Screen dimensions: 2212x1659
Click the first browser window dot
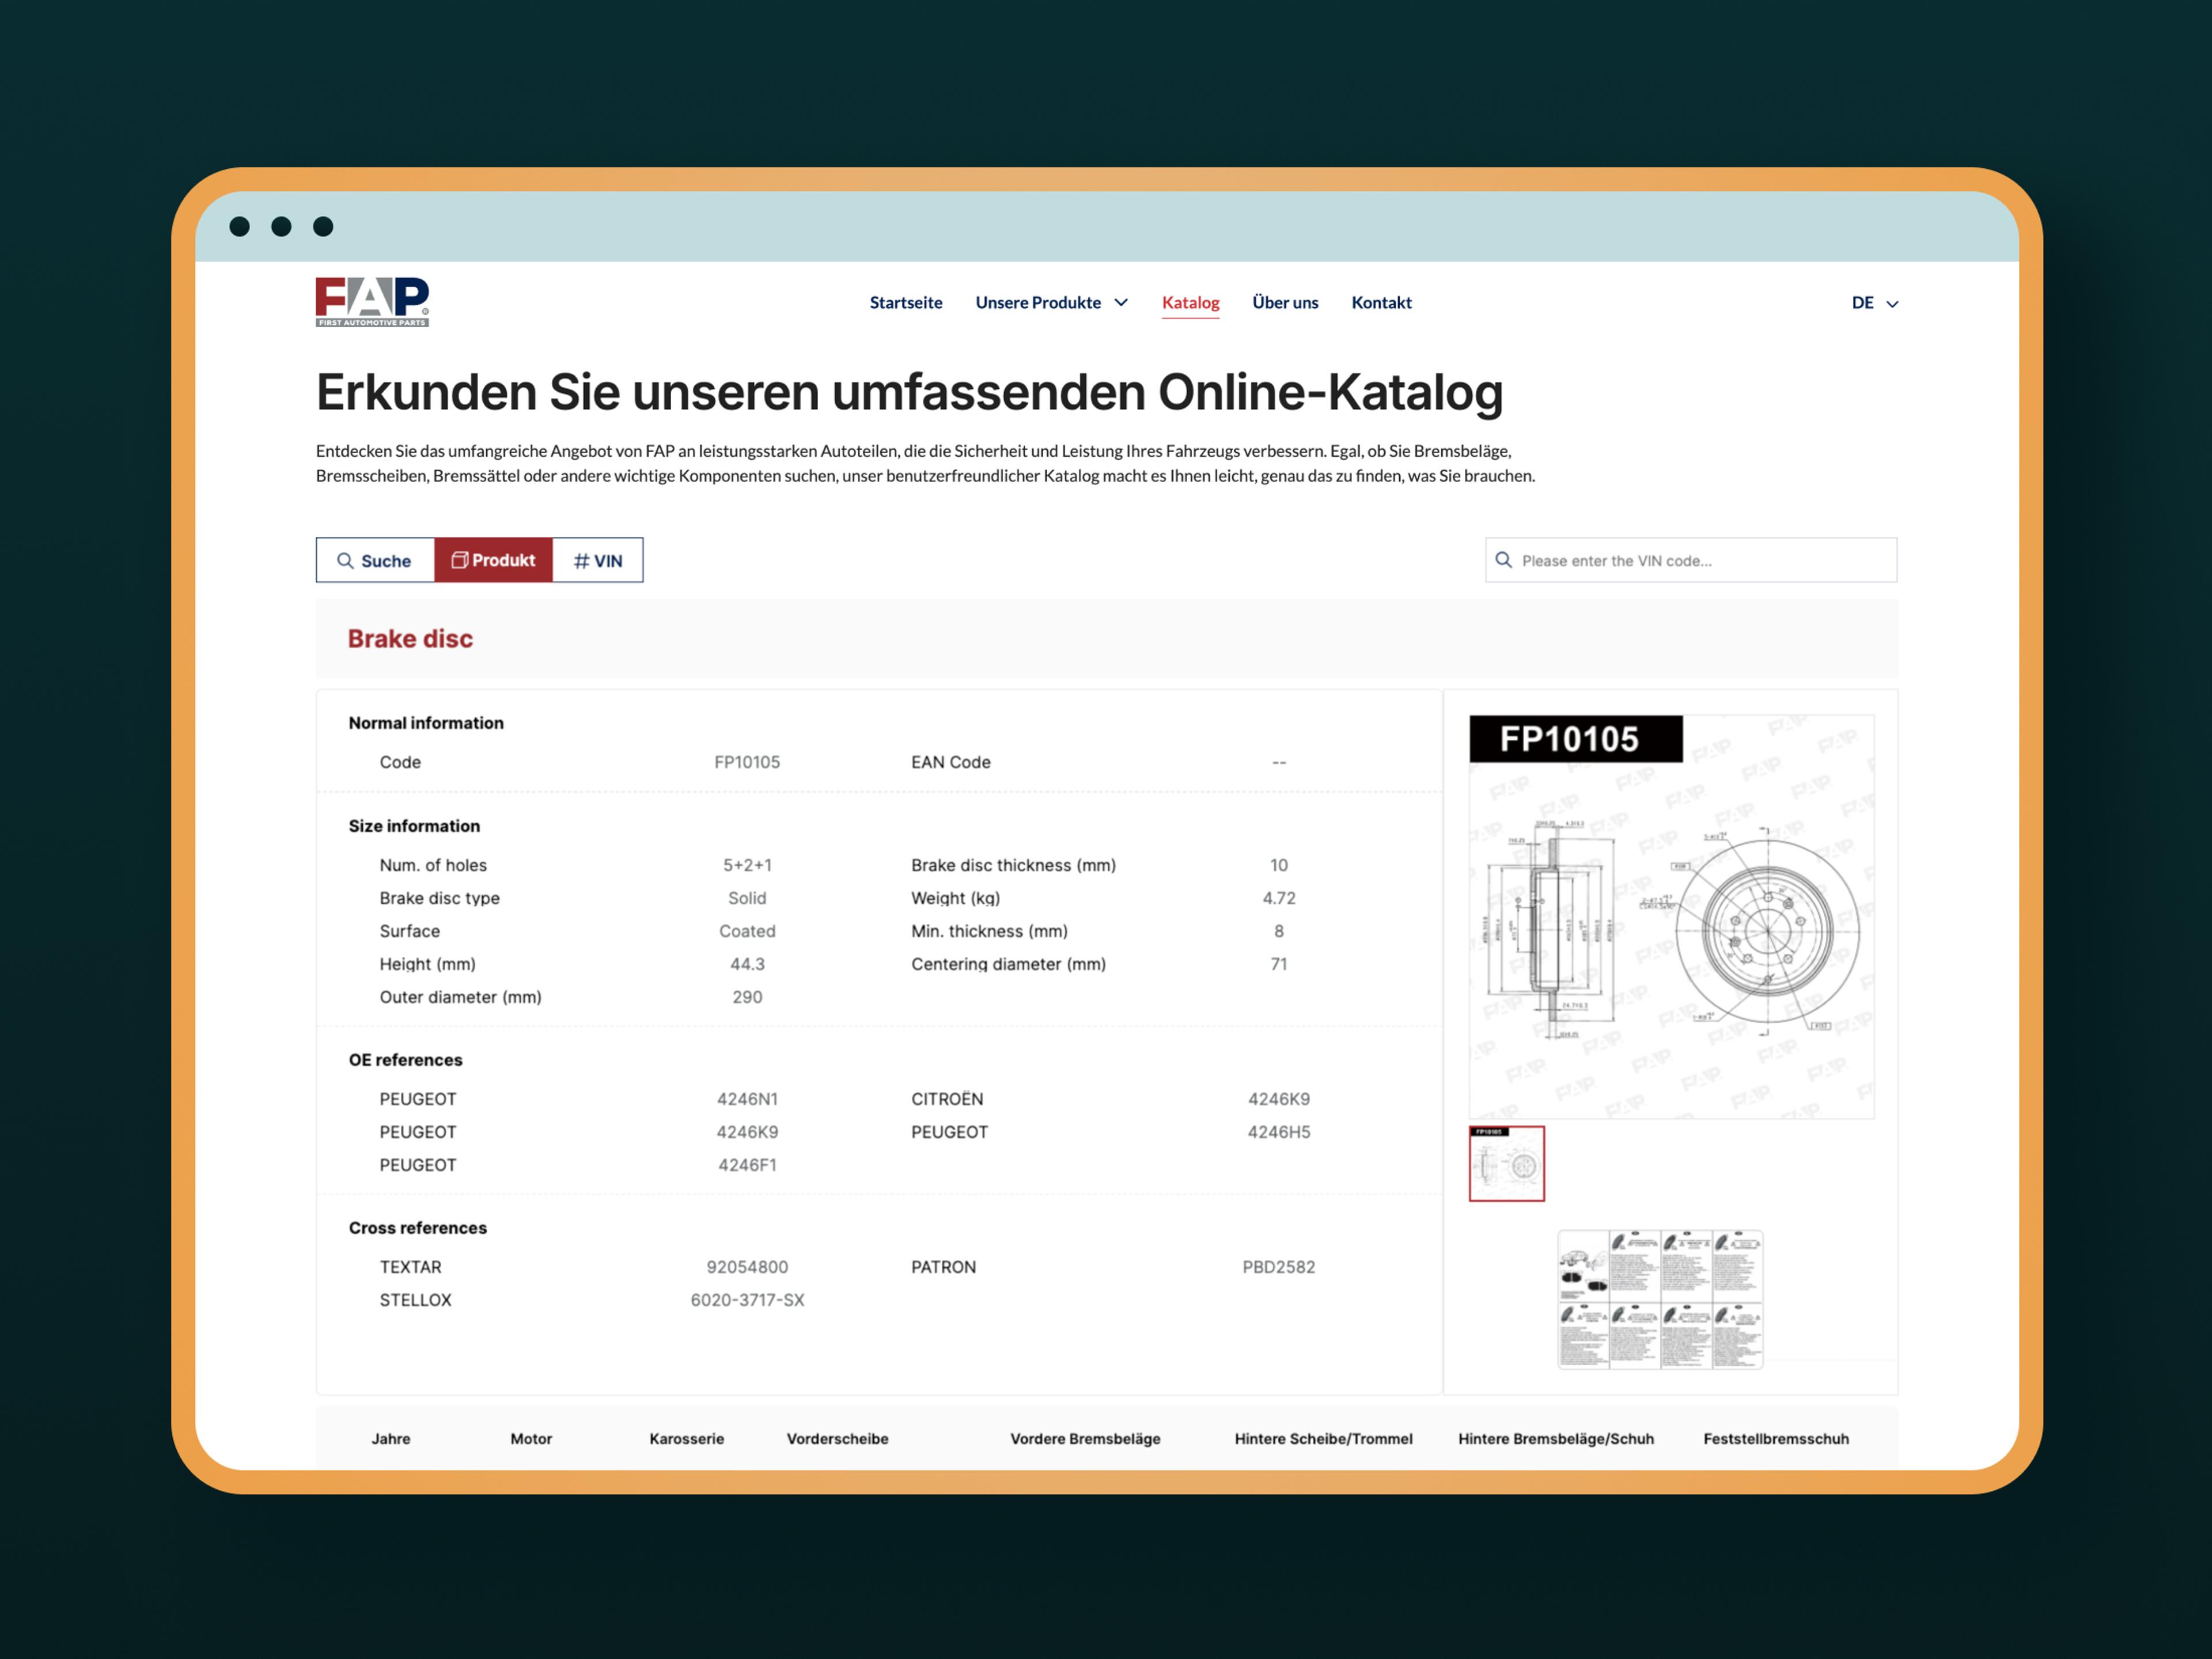pyautogui.click(x=240, y=227)
